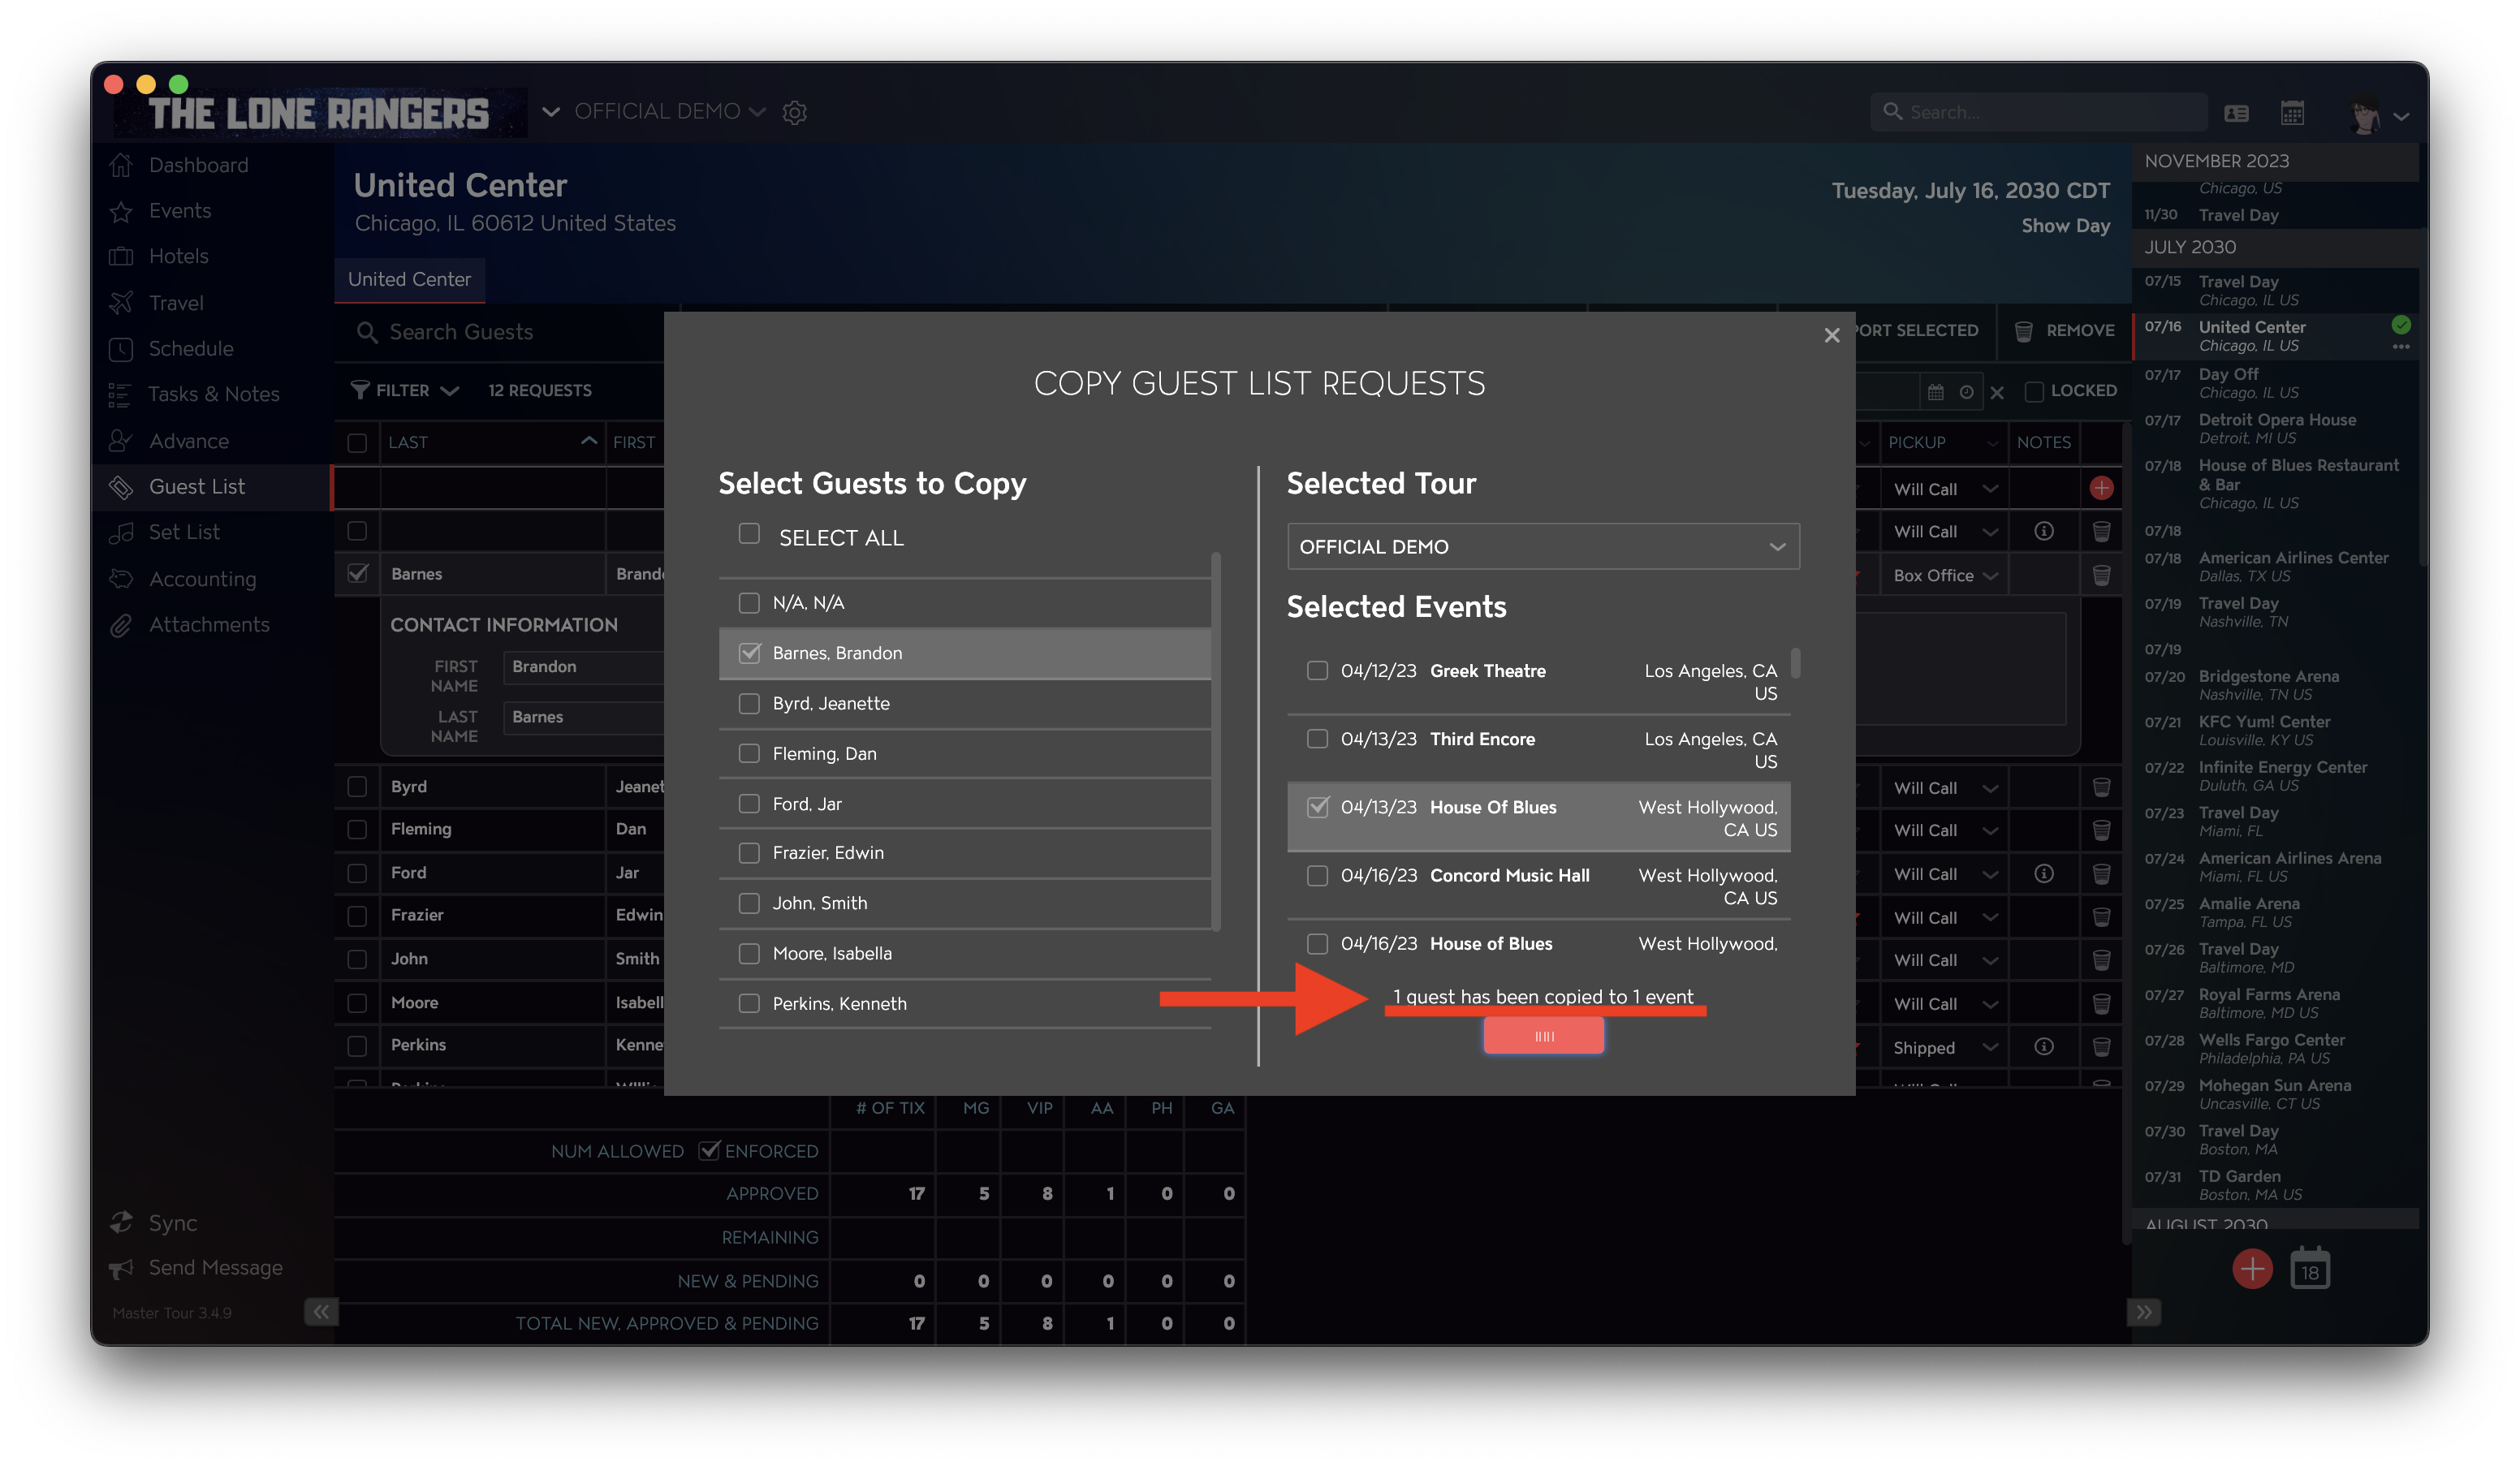Toggle LAST column sort arrow

pos(589,441)
